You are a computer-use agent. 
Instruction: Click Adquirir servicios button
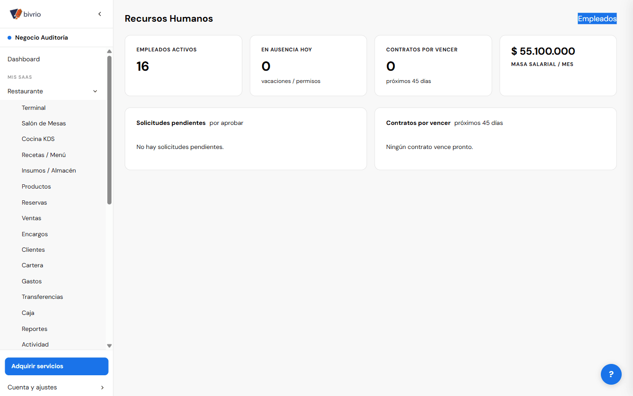(x=57, y=366)
